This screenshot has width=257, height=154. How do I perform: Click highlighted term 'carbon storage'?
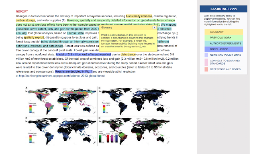pyautogui.click(x=25, y=20)
